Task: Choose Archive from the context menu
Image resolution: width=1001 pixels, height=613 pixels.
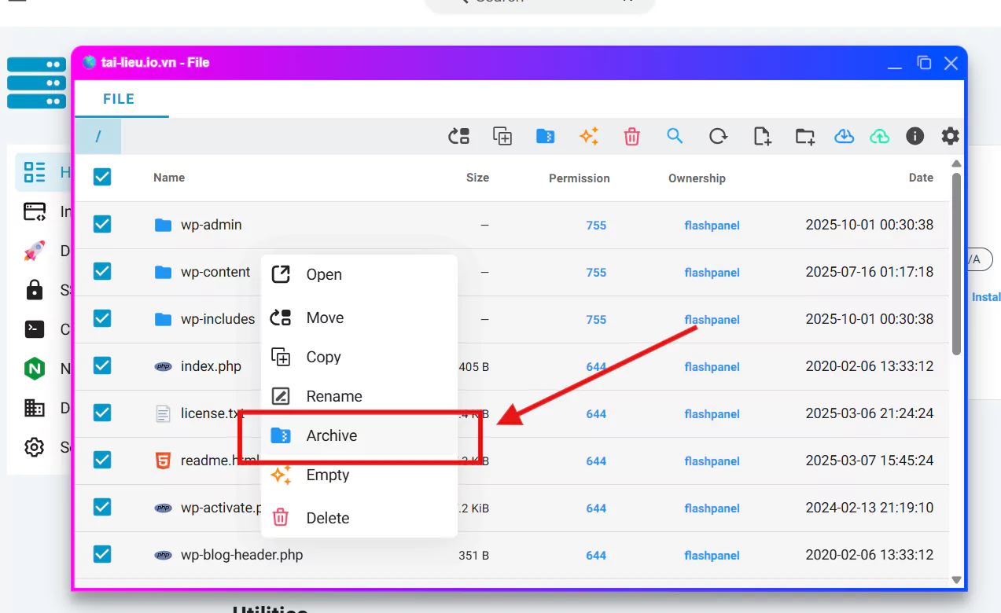Action: click(x=331, y=435)
